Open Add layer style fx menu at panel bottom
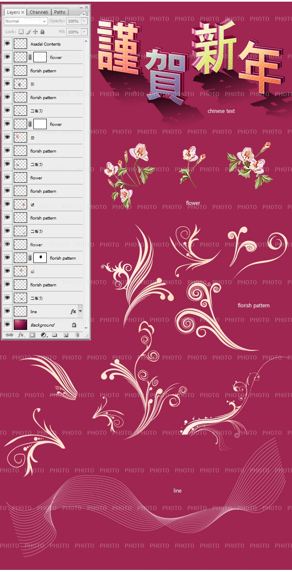The image size is (292, 572). coord(21,335)
